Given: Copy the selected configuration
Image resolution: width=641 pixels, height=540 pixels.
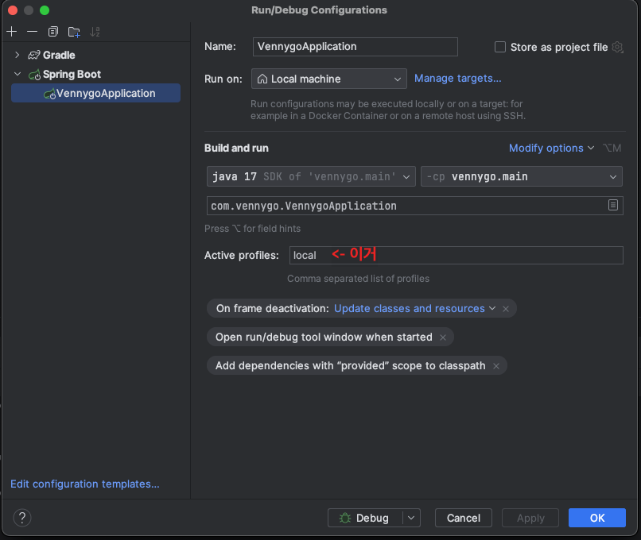Looking at the screenshot, I should pyautogui.click(x=53, y=32).
